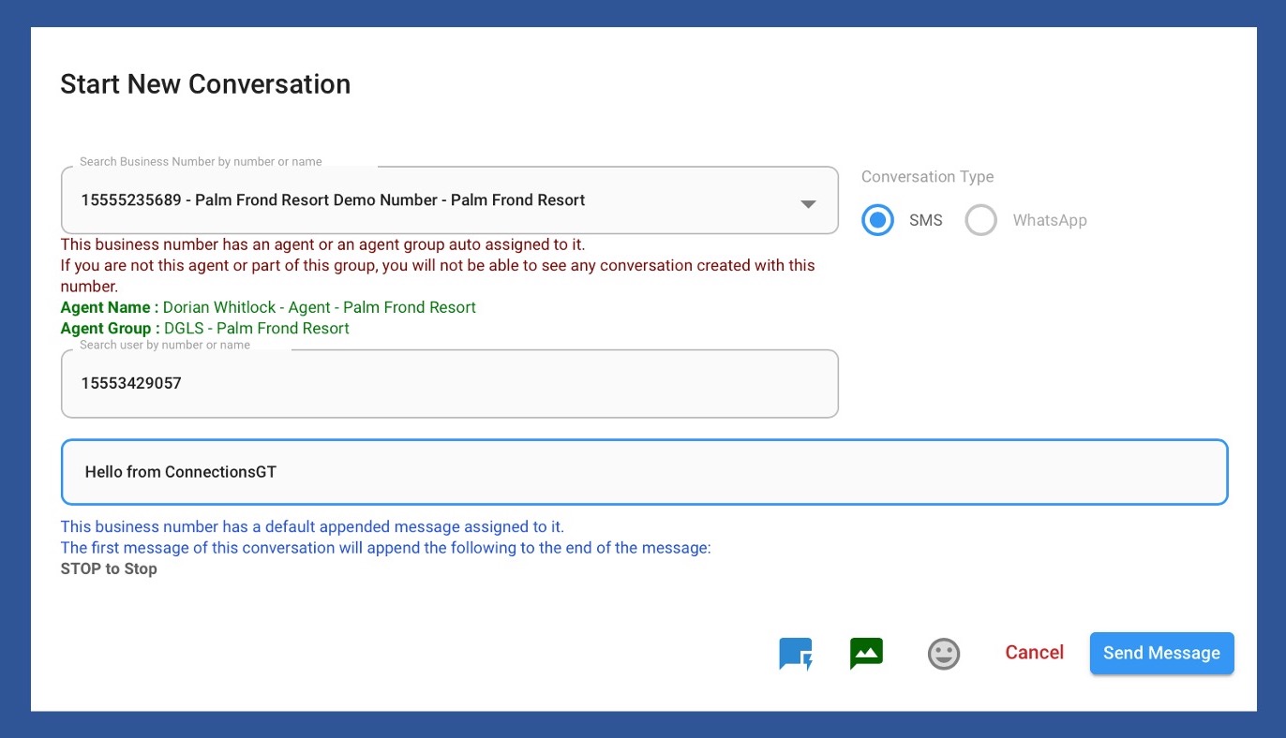Click the WhatsApp option label

pos(1049,221)
